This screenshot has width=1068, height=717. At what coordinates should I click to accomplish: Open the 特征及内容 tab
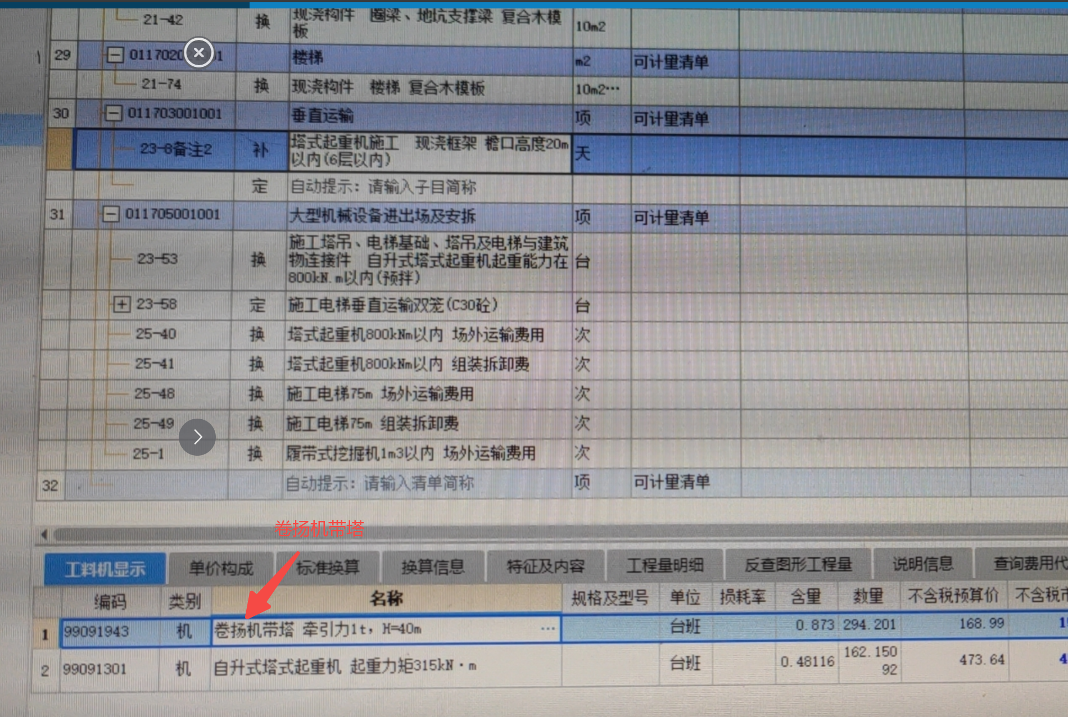545,566
